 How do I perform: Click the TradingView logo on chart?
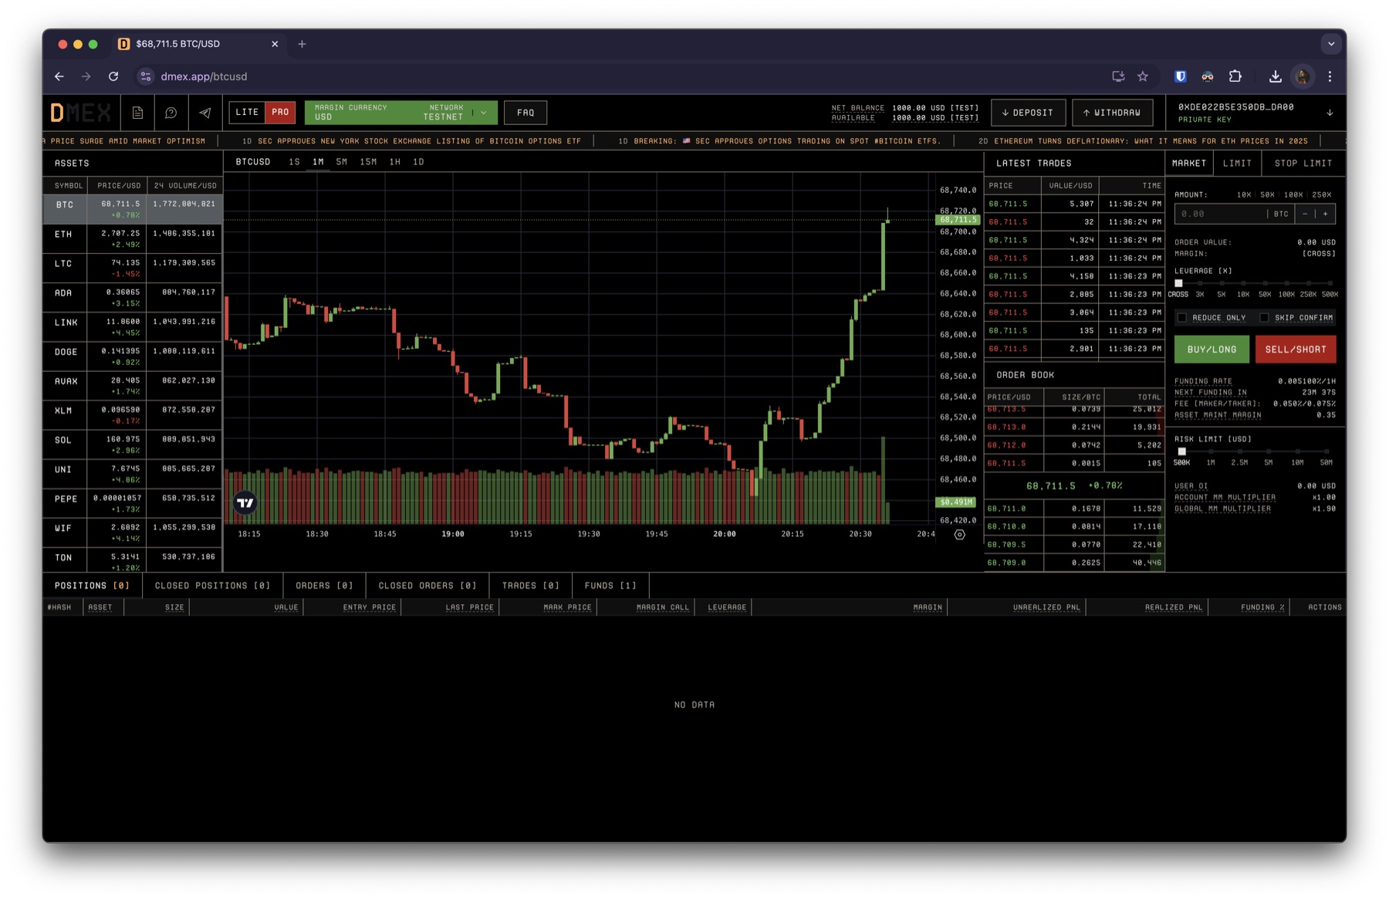[245, 503]
